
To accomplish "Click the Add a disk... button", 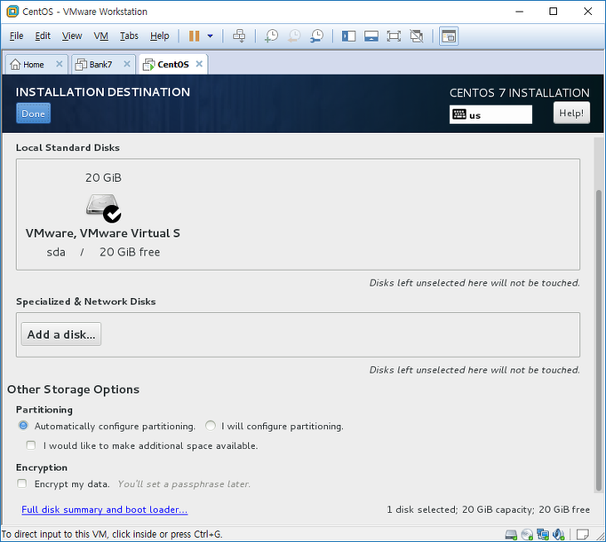I will [61, 334].
